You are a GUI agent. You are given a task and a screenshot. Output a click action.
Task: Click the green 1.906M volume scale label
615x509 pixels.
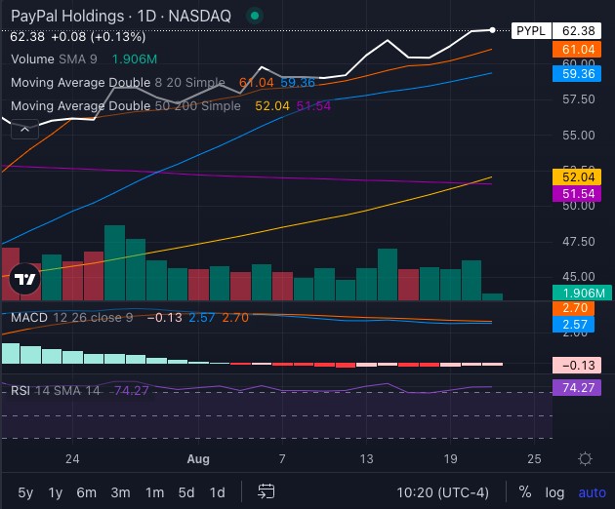(x=582, y=293)
